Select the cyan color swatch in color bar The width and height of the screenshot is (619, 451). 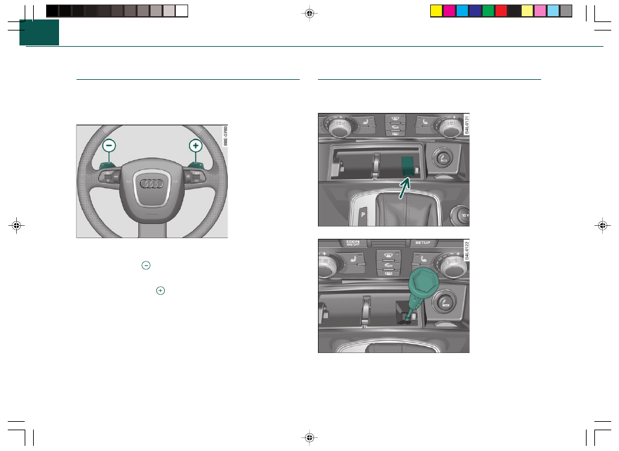click(x=462, y=10)
